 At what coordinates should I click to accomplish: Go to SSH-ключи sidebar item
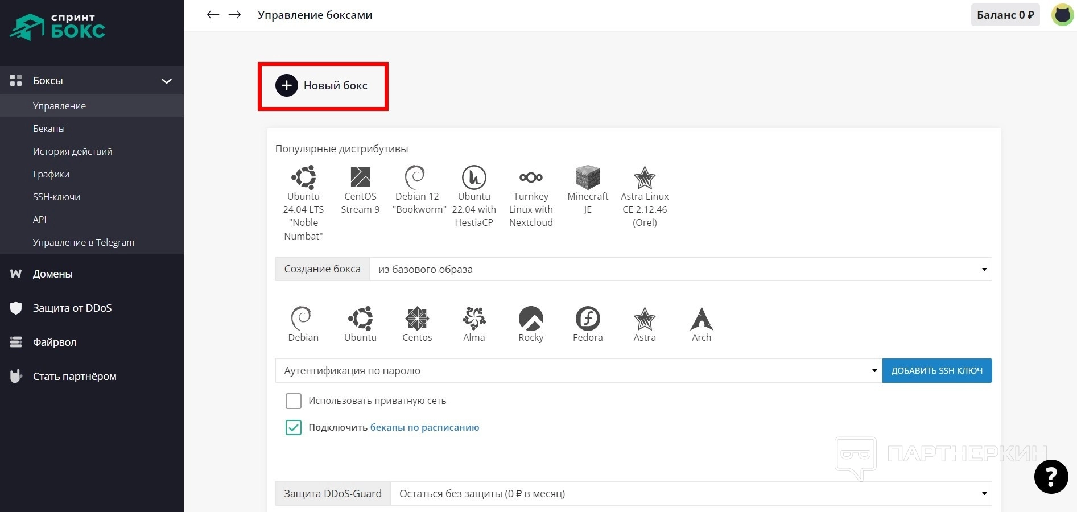(56, 197)
